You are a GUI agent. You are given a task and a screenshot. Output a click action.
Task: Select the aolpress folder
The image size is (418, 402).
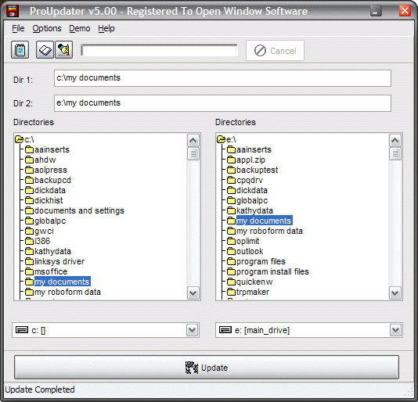tap(46, 170)
